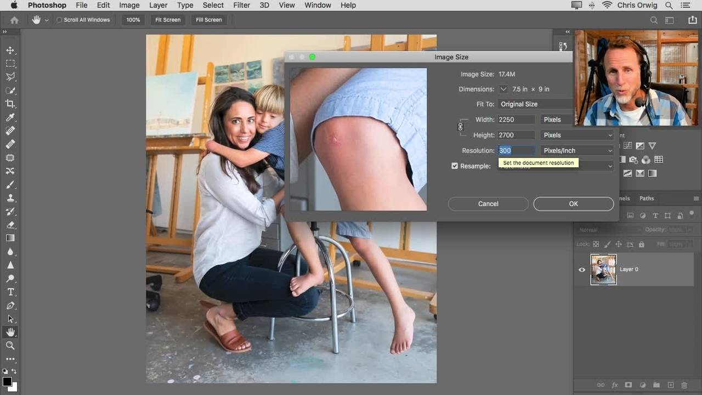This screenshot has width=702, height=395.
Task: Switch to the Paths tab
Action: click(647, 199)
